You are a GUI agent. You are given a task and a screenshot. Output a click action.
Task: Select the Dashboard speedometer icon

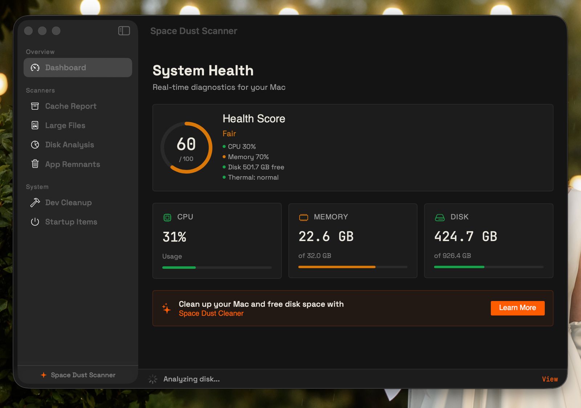pos(35,67)
